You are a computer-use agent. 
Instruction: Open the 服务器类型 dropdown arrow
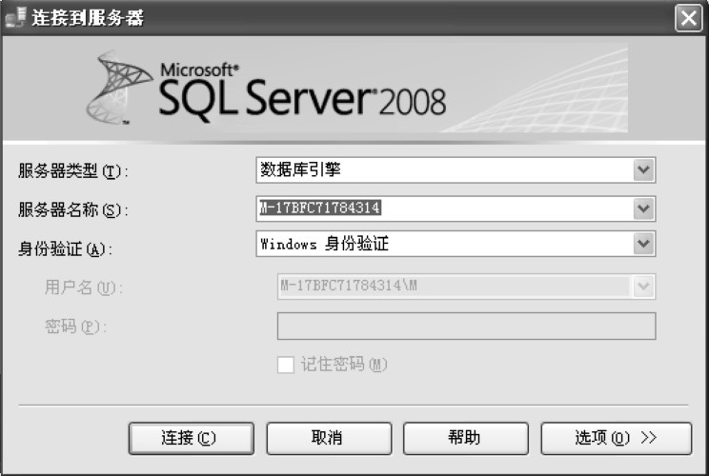point(644,170)
